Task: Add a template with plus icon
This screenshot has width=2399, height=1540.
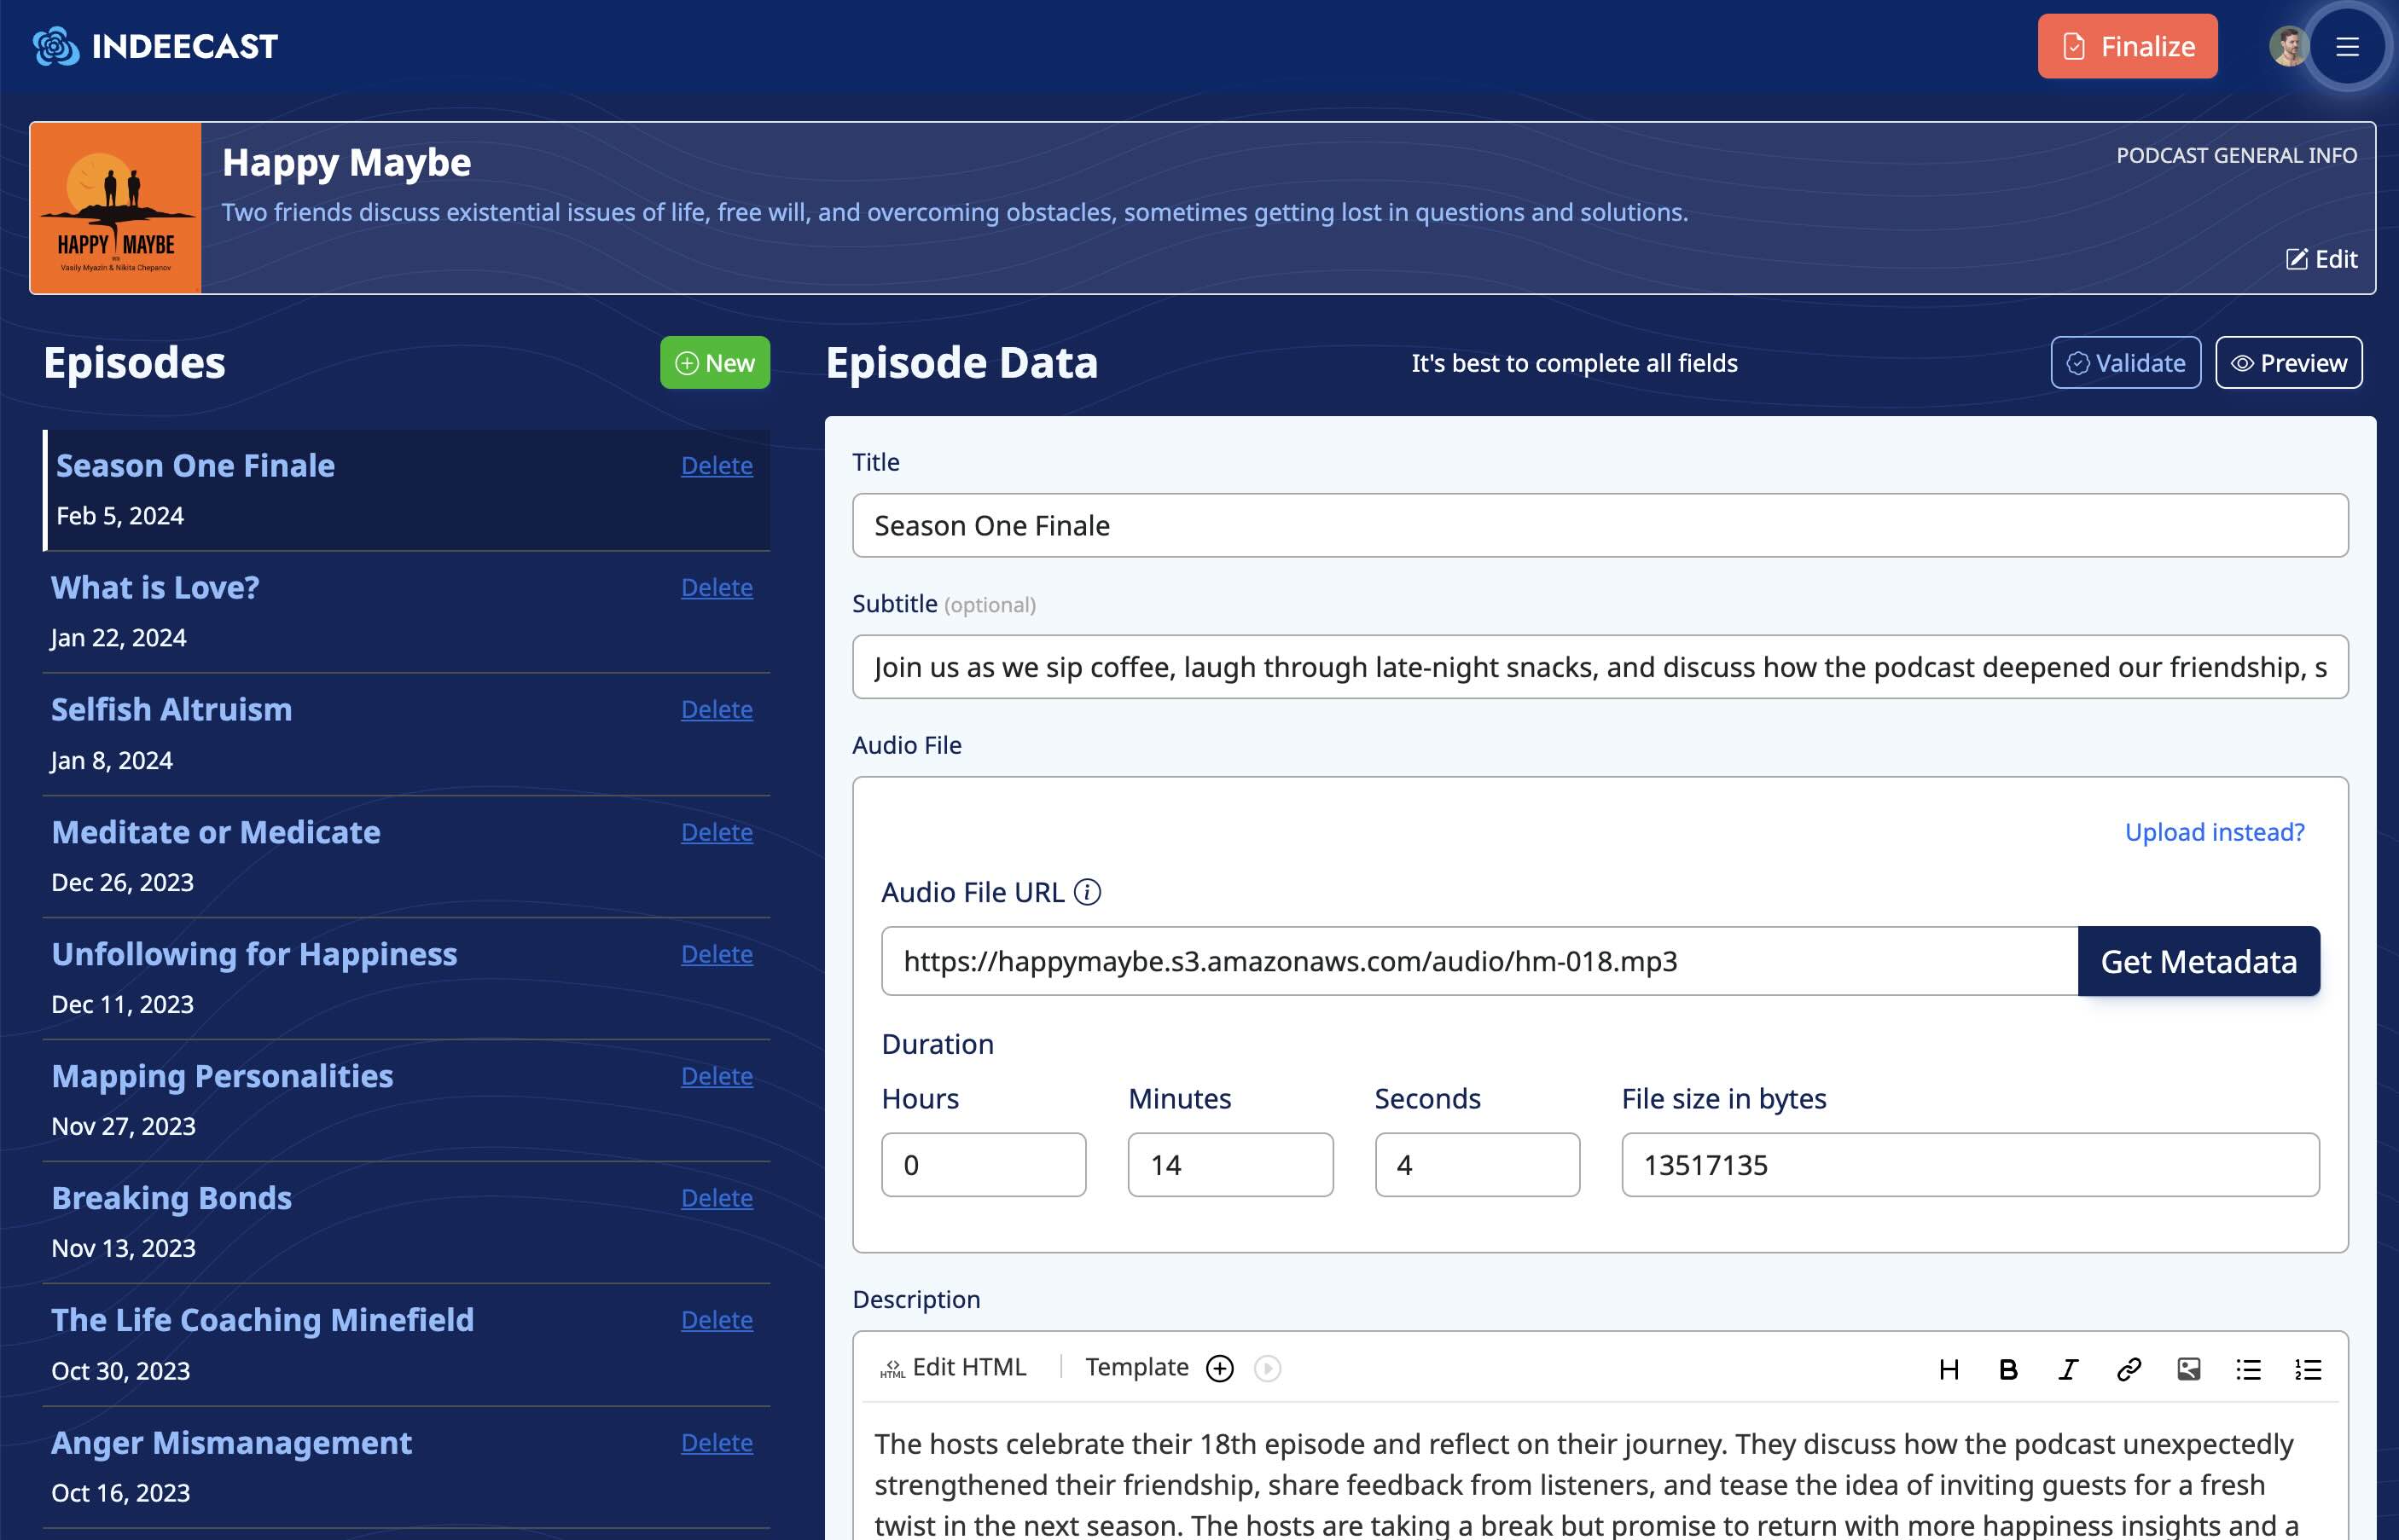Action: tap(1219, 1368)
